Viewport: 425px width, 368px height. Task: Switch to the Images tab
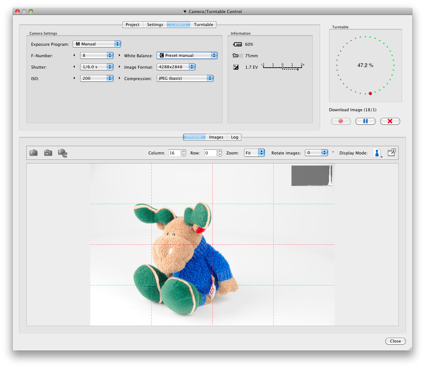click(216, 137)
